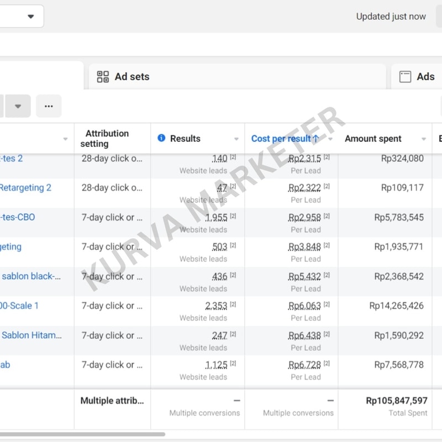Click the cost per result Rp2,315

coord(304,159)
